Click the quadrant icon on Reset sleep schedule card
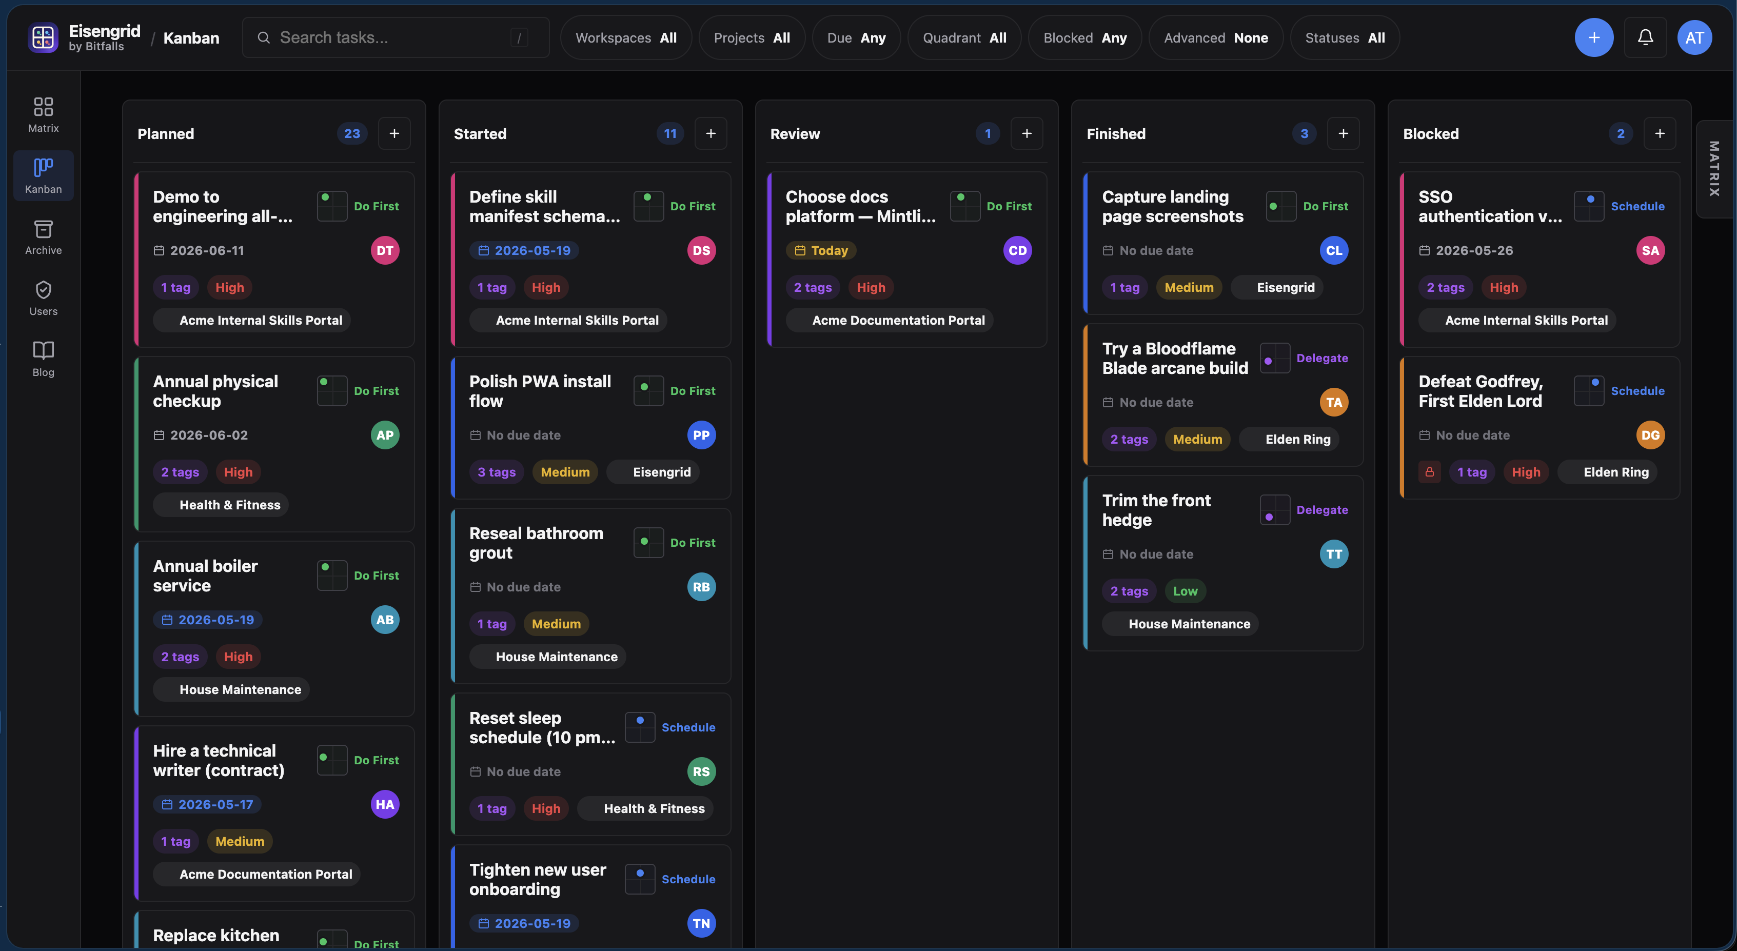This screenshot has width=1737, height=951. [640, 727]
